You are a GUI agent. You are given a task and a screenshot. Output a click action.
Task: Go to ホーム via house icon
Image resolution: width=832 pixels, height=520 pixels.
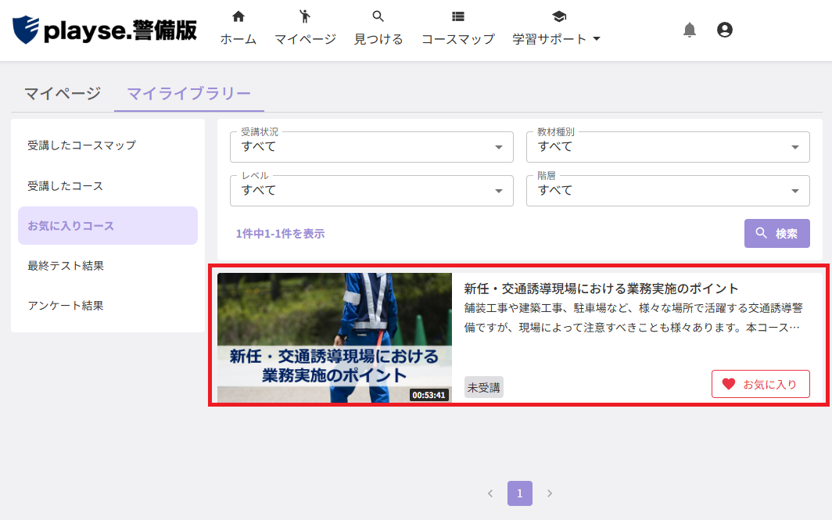coord(238,29)
